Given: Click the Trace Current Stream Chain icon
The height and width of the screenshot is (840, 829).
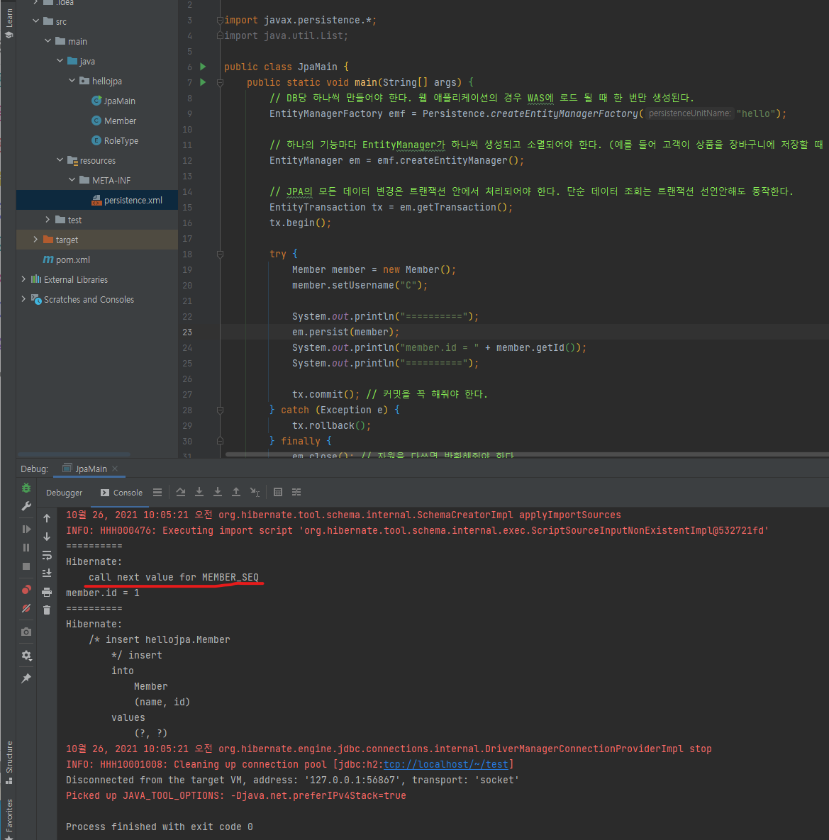Looking at the screenshot, I should 296,493.
